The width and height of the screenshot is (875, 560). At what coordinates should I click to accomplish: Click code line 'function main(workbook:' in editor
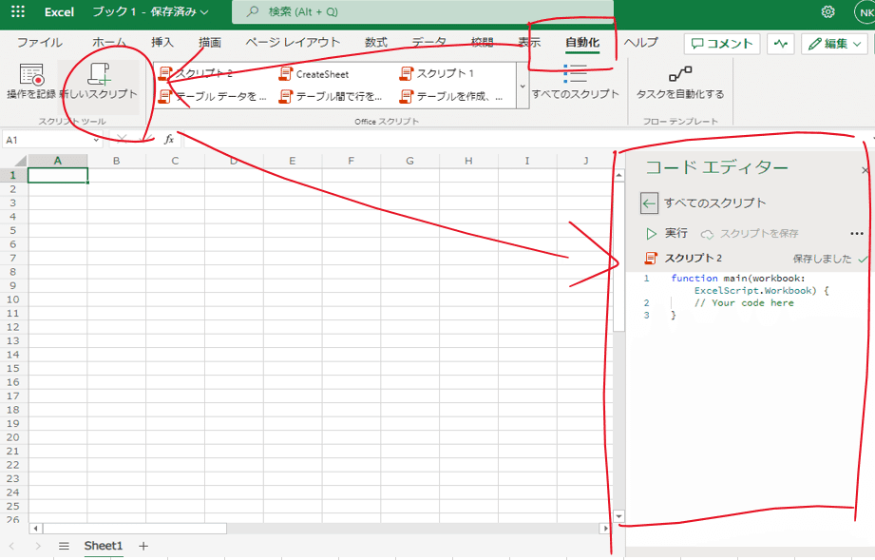(x=738, y=278)
